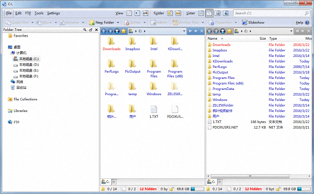Viewport: 314px width, 194px height.
Task: Open Rename dropdown arrow
Action: coord(83,22)
